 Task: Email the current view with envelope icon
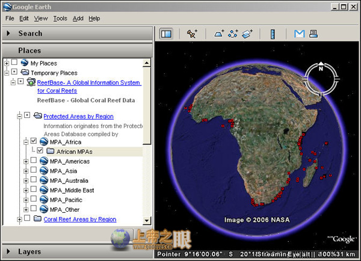tap(299, 34)
